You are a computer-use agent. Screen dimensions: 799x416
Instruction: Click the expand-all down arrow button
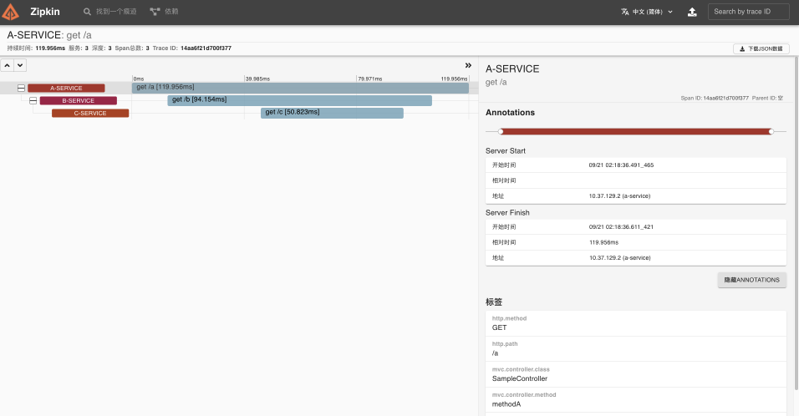[20, 65]
